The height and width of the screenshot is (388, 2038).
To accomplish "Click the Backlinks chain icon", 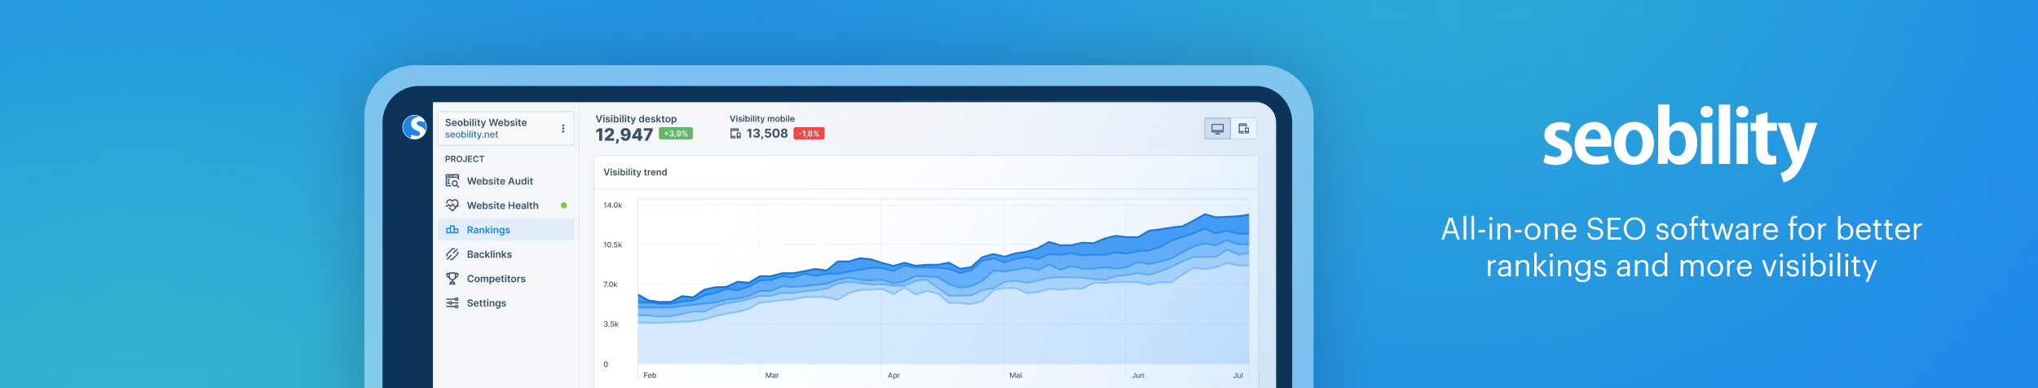I will click(x=452, y=254).
